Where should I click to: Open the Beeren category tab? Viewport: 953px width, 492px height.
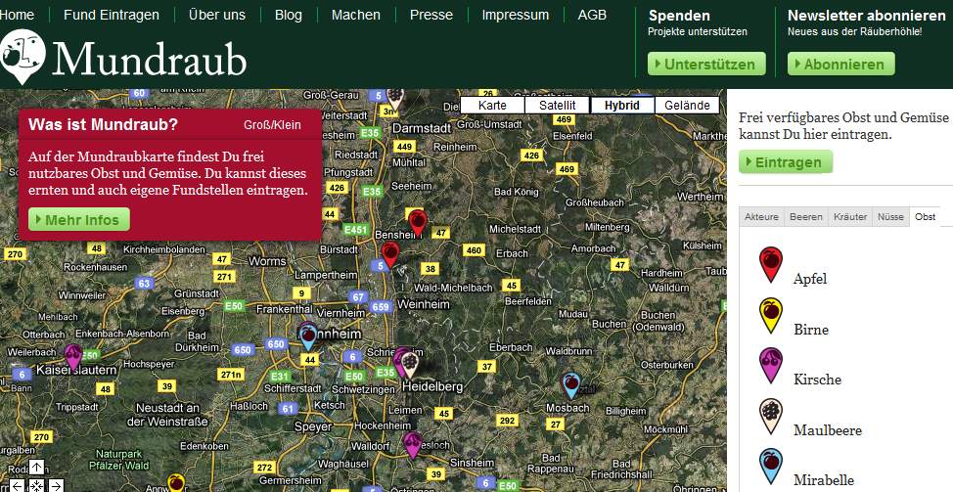[x=805, y=217]
